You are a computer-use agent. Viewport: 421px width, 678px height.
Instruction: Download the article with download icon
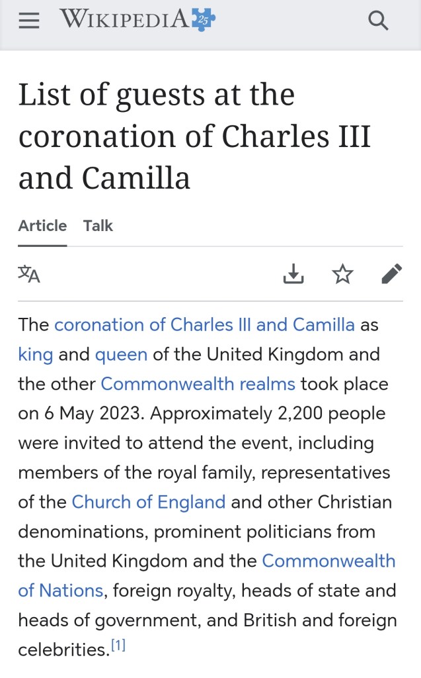coord(293,273)
